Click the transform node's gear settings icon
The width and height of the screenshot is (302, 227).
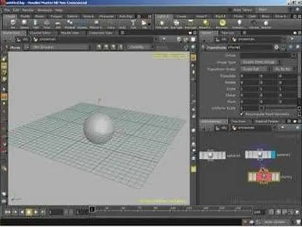tap(276, 48)
